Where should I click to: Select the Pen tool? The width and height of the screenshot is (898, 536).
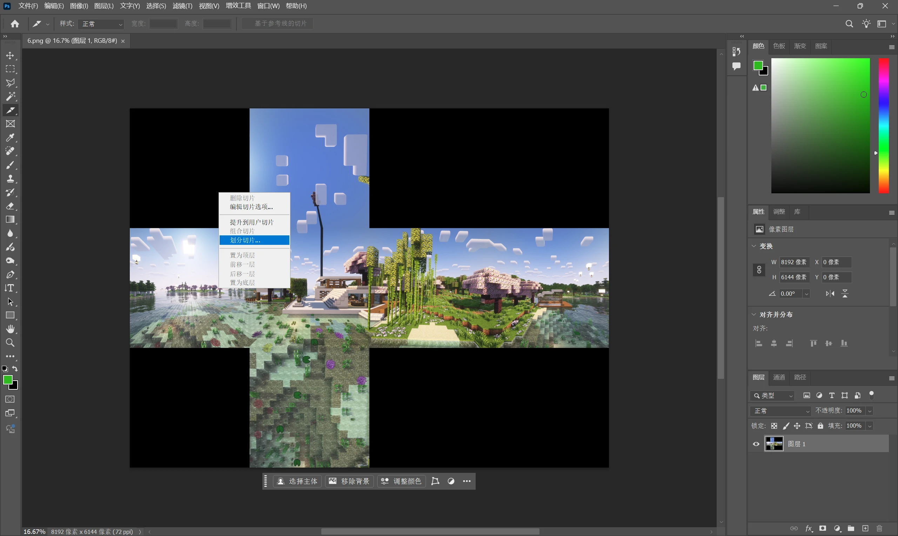tap(10, 275)
